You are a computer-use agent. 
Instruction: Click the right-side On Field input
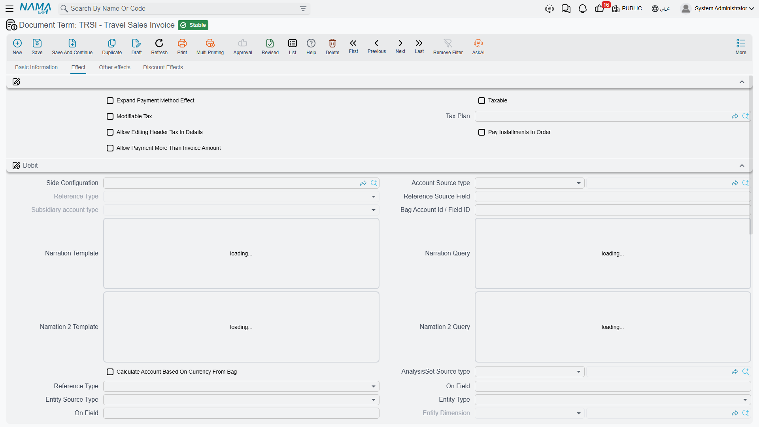(613, 386)
